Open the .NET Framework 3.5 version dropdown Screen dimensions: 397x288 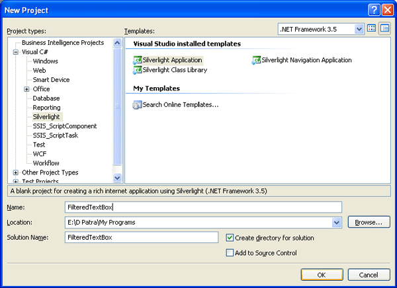[359, 29]
